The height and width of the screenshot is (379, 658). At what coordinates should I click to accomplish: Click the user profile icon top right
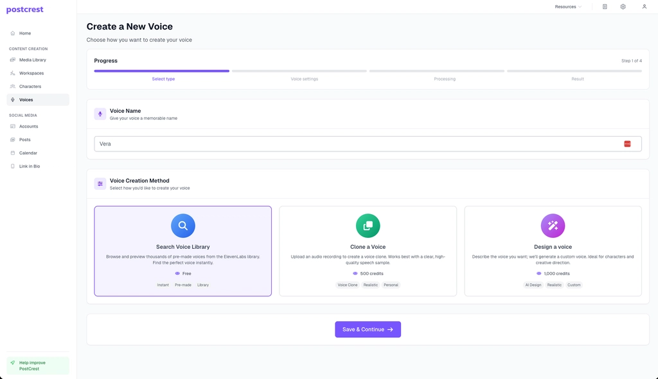point(643,6)
